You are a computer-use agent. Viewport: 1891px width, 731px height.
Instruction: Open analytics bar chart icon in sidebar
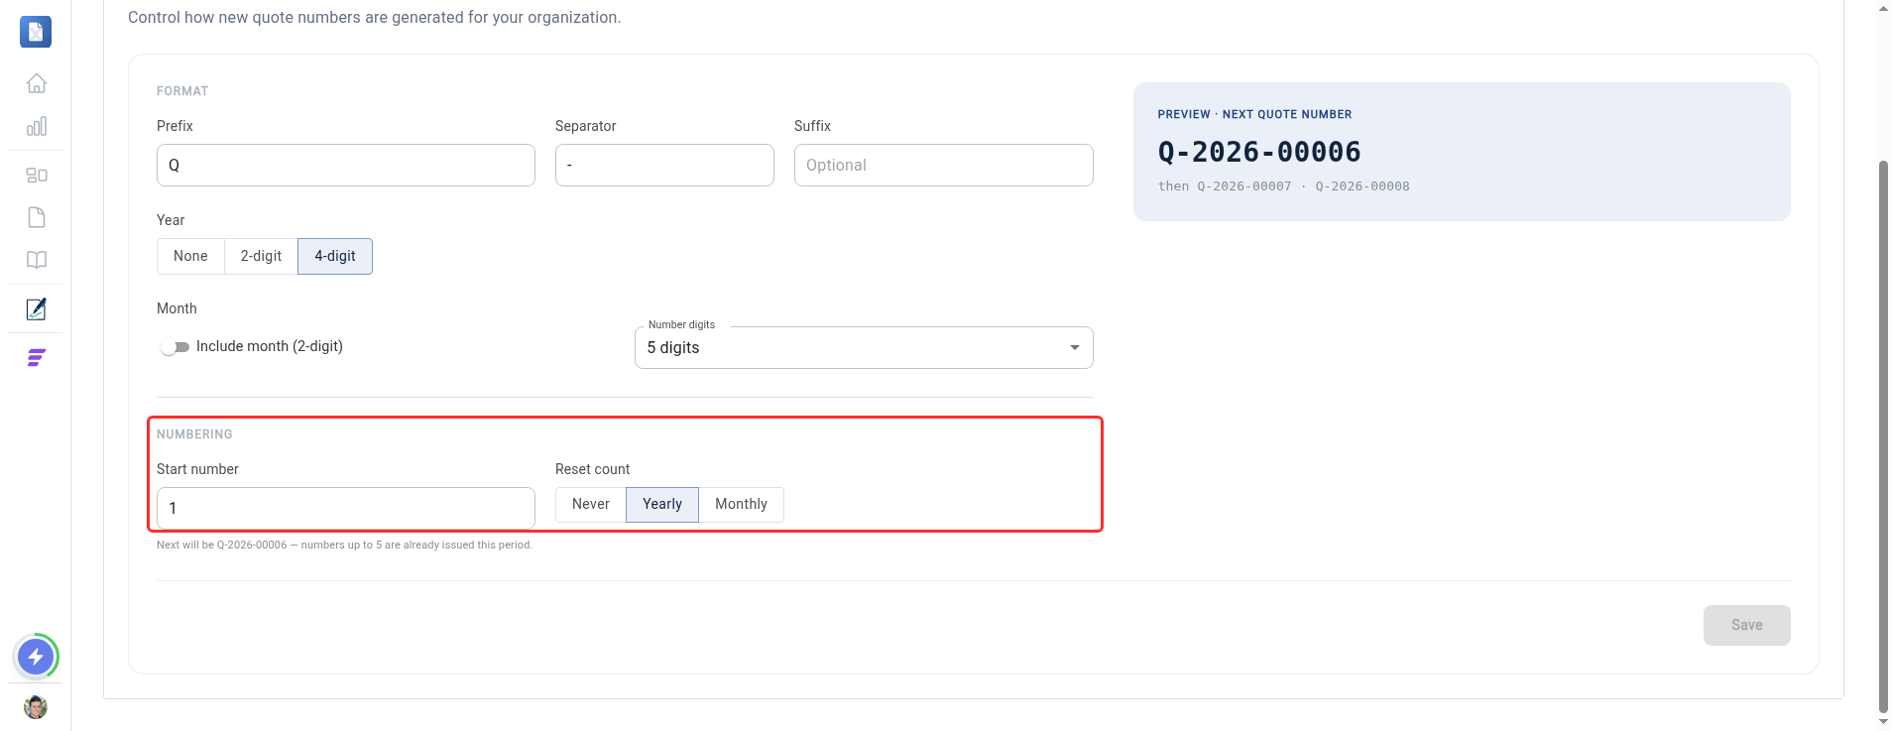pos(37,126)
